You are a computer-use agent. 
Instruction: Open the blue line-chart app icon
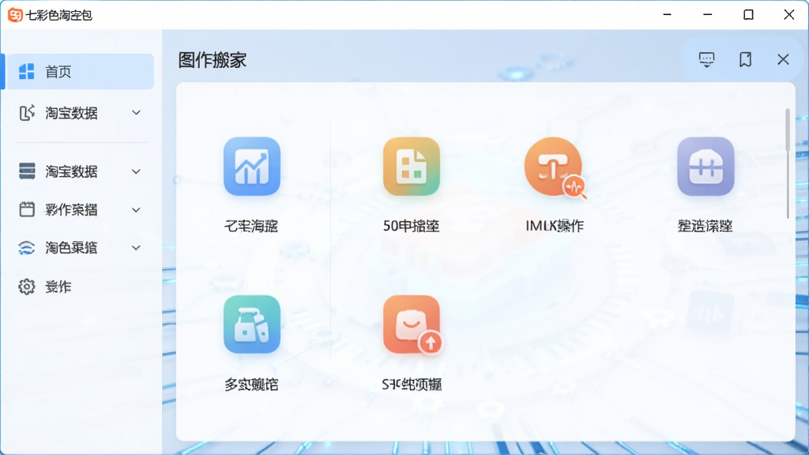(252, 166)
